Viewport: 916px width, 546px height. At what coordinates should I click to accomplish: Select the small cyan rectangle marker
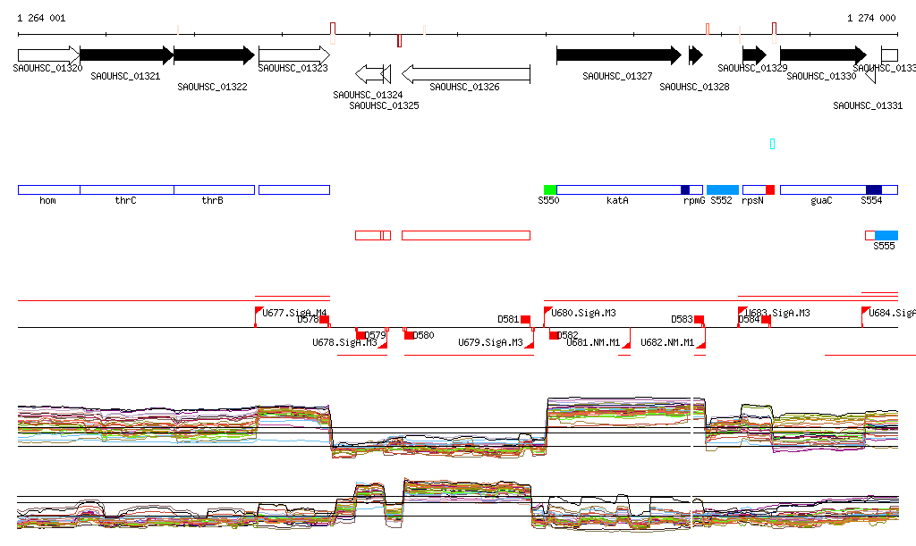pyautogui.click(x=772, y=144)
